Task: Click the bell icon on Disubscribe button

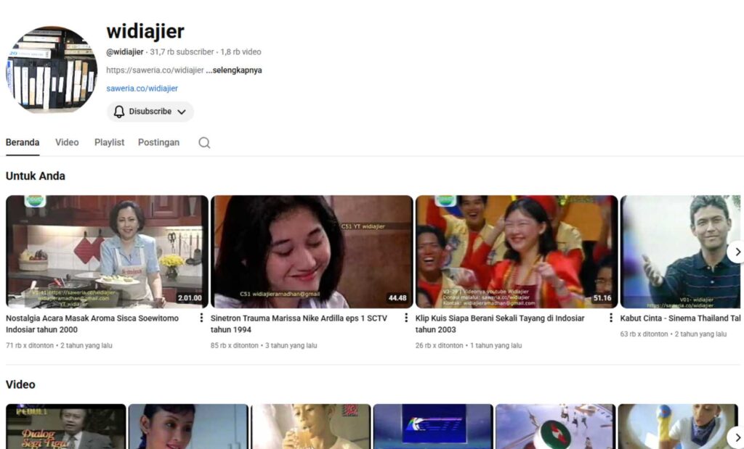Action: click(119, 112)
